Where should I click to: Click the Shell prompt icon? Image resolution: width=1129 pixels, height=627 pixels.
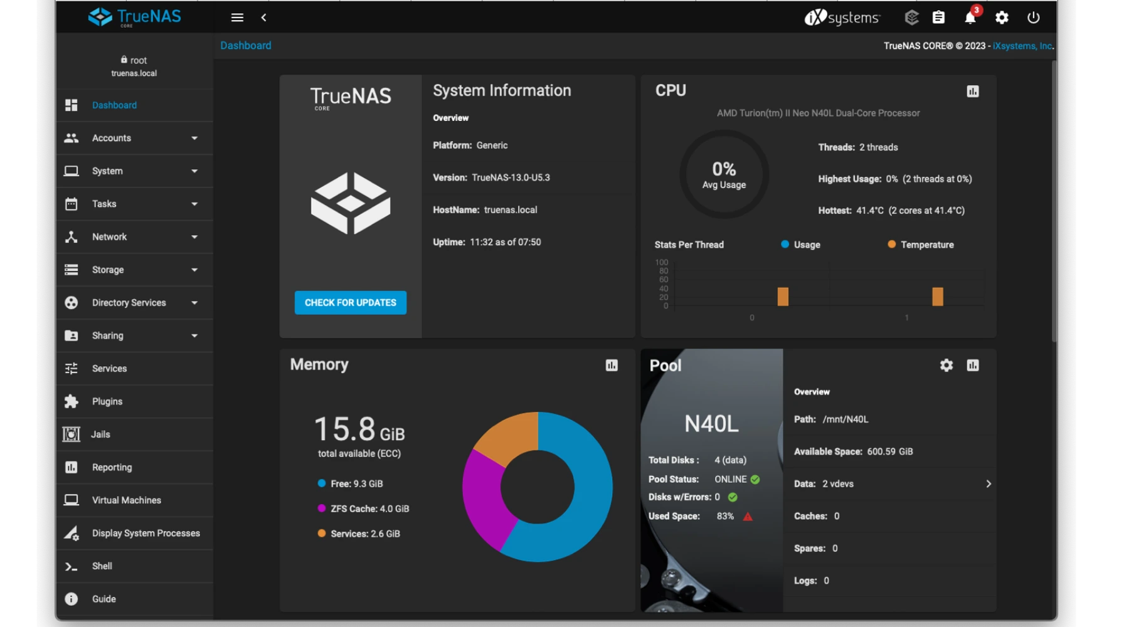72,567
